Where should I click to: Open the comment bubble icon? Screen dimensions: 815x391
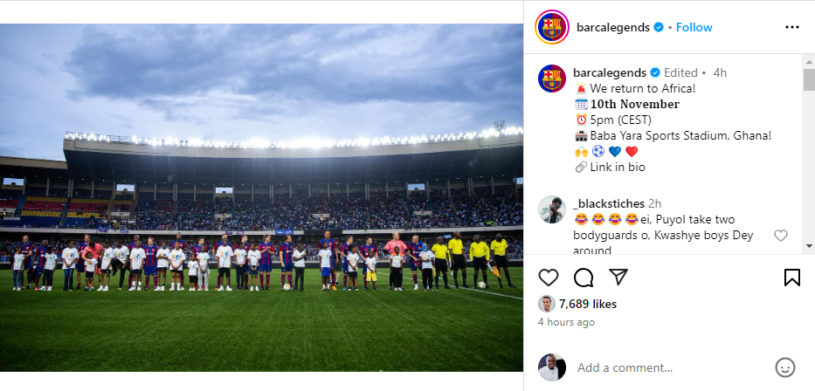584,278
